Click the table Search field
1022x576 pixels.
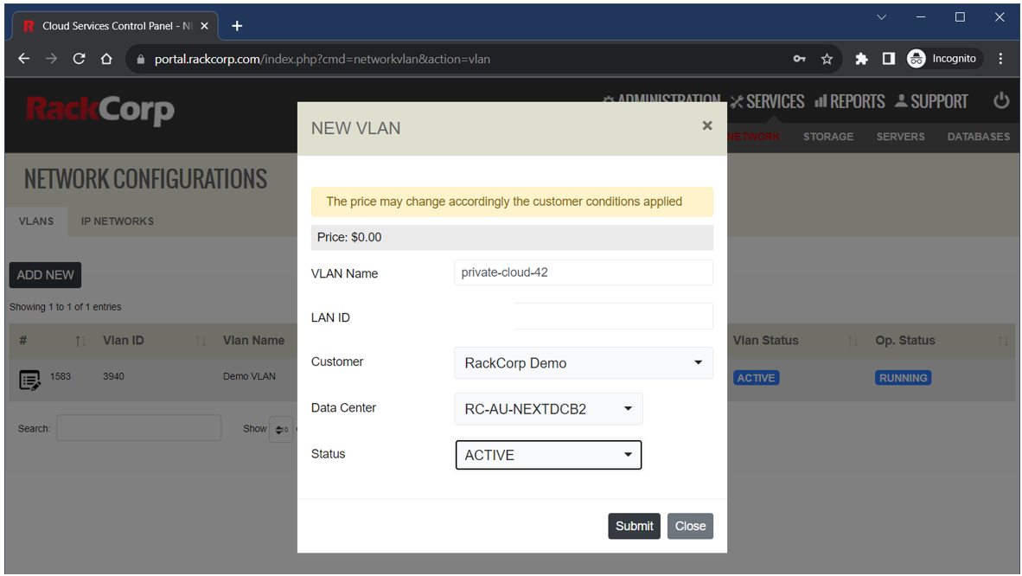point(139,428)
